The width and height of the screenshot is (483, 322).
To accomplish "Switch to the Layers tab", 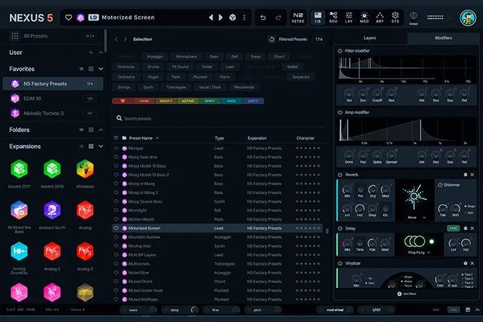I will [370, 38].
